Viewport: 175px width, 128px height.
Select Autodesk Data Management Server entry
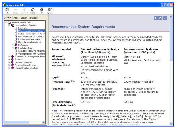pos(30,57)
